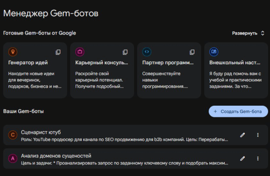Screen dimensions: 270x176
Task: Create a new Gem-bot with Создать Gem-бота
Action: pos(238,111)
